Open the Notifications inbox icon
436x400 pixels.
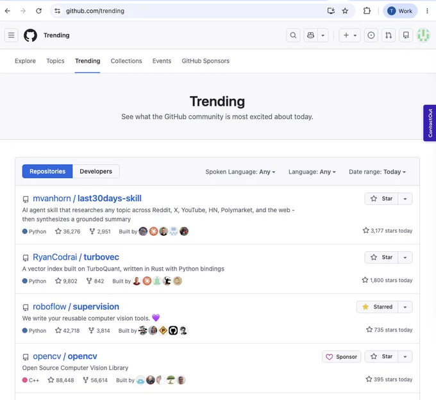tap(406, 35)
